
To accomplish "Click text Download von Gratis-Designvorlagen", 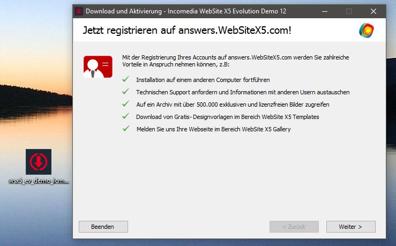I will point(228,117).
